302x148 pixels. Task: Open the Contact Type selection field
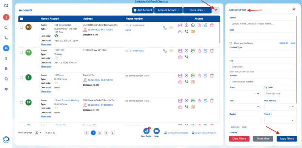(262, 54)
